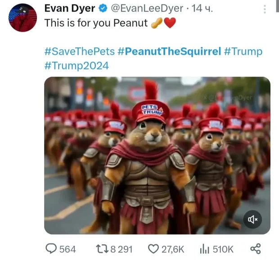The image size is (279, 261).
Task: Open the view analytics bars icon
Action: click(204, 249)
